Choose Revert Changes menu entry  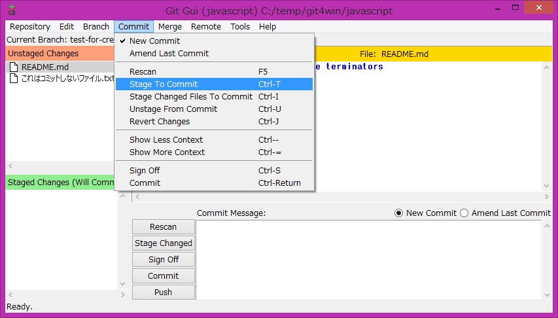pos(215,122)
